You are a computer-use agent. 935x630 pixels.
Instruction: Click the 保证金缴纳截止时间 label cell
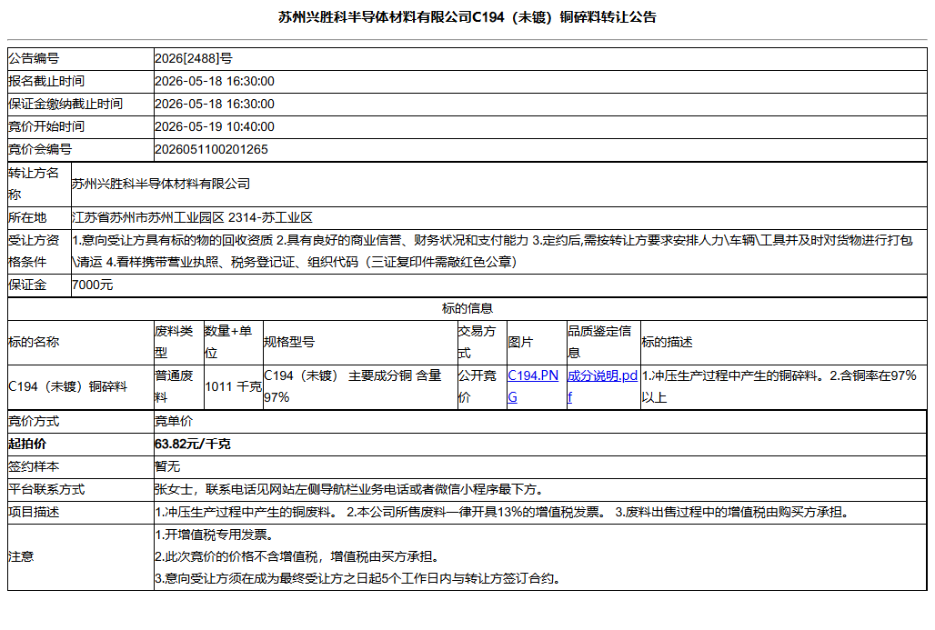(81, 105)
